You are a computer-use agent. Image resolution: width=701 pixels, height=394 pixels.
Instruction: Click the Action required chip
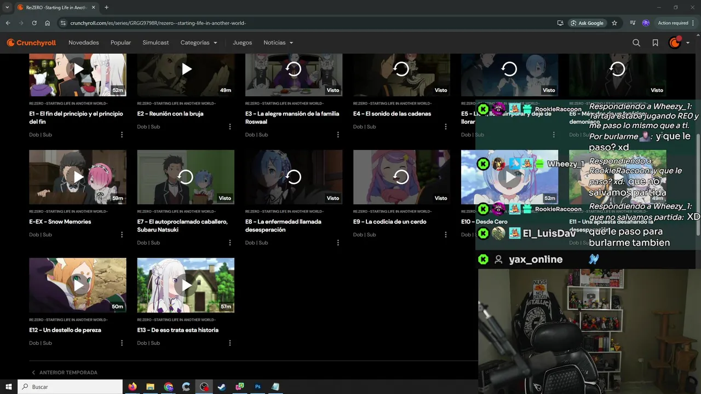pos(673,23)
